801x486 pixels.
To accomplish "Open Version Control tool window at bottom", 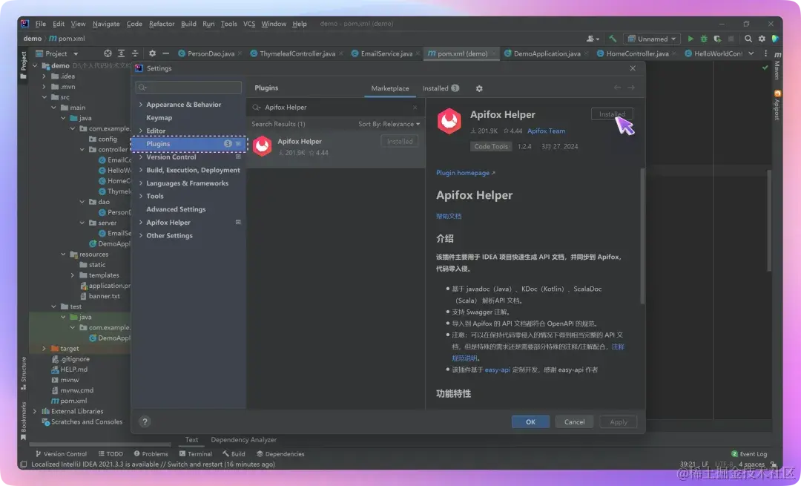I will (61, 454).
